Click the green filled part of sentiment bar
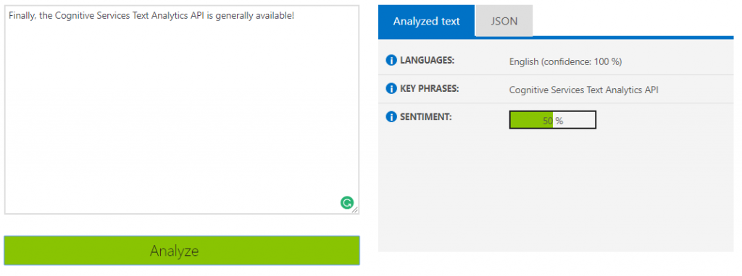742x276 pixels. [531, 120]
